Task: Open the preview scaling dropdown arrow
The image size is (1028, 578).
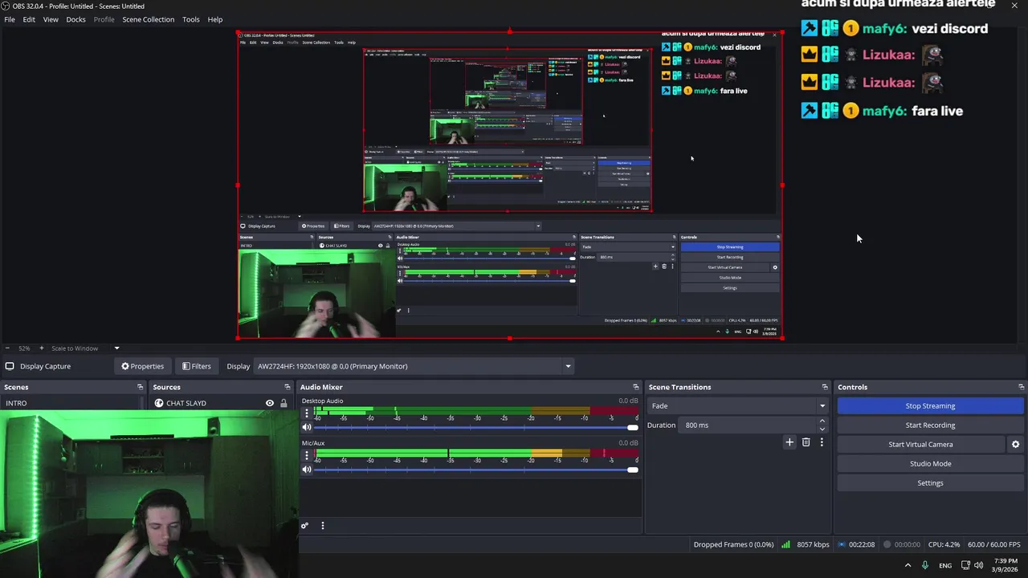Action: [116, 348]
